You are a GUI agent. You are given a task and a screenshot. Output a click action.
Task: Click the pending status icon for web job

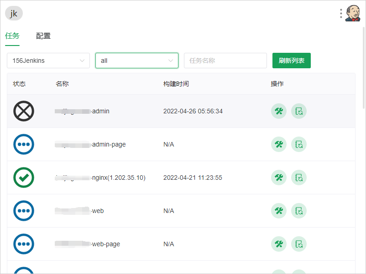pos(24,211)
